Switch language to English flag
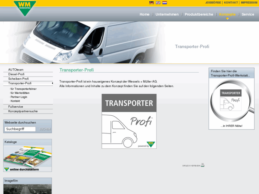Screen dimensions: 259x194 coord(158,2)
